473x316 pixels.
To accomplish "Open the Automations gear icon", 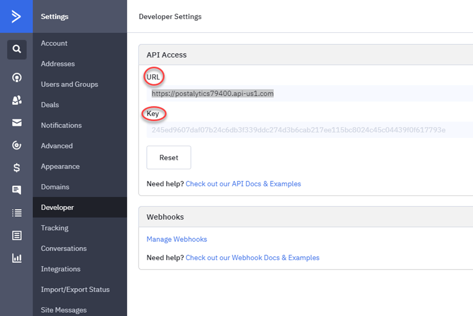I will click(x=16, y=145).
